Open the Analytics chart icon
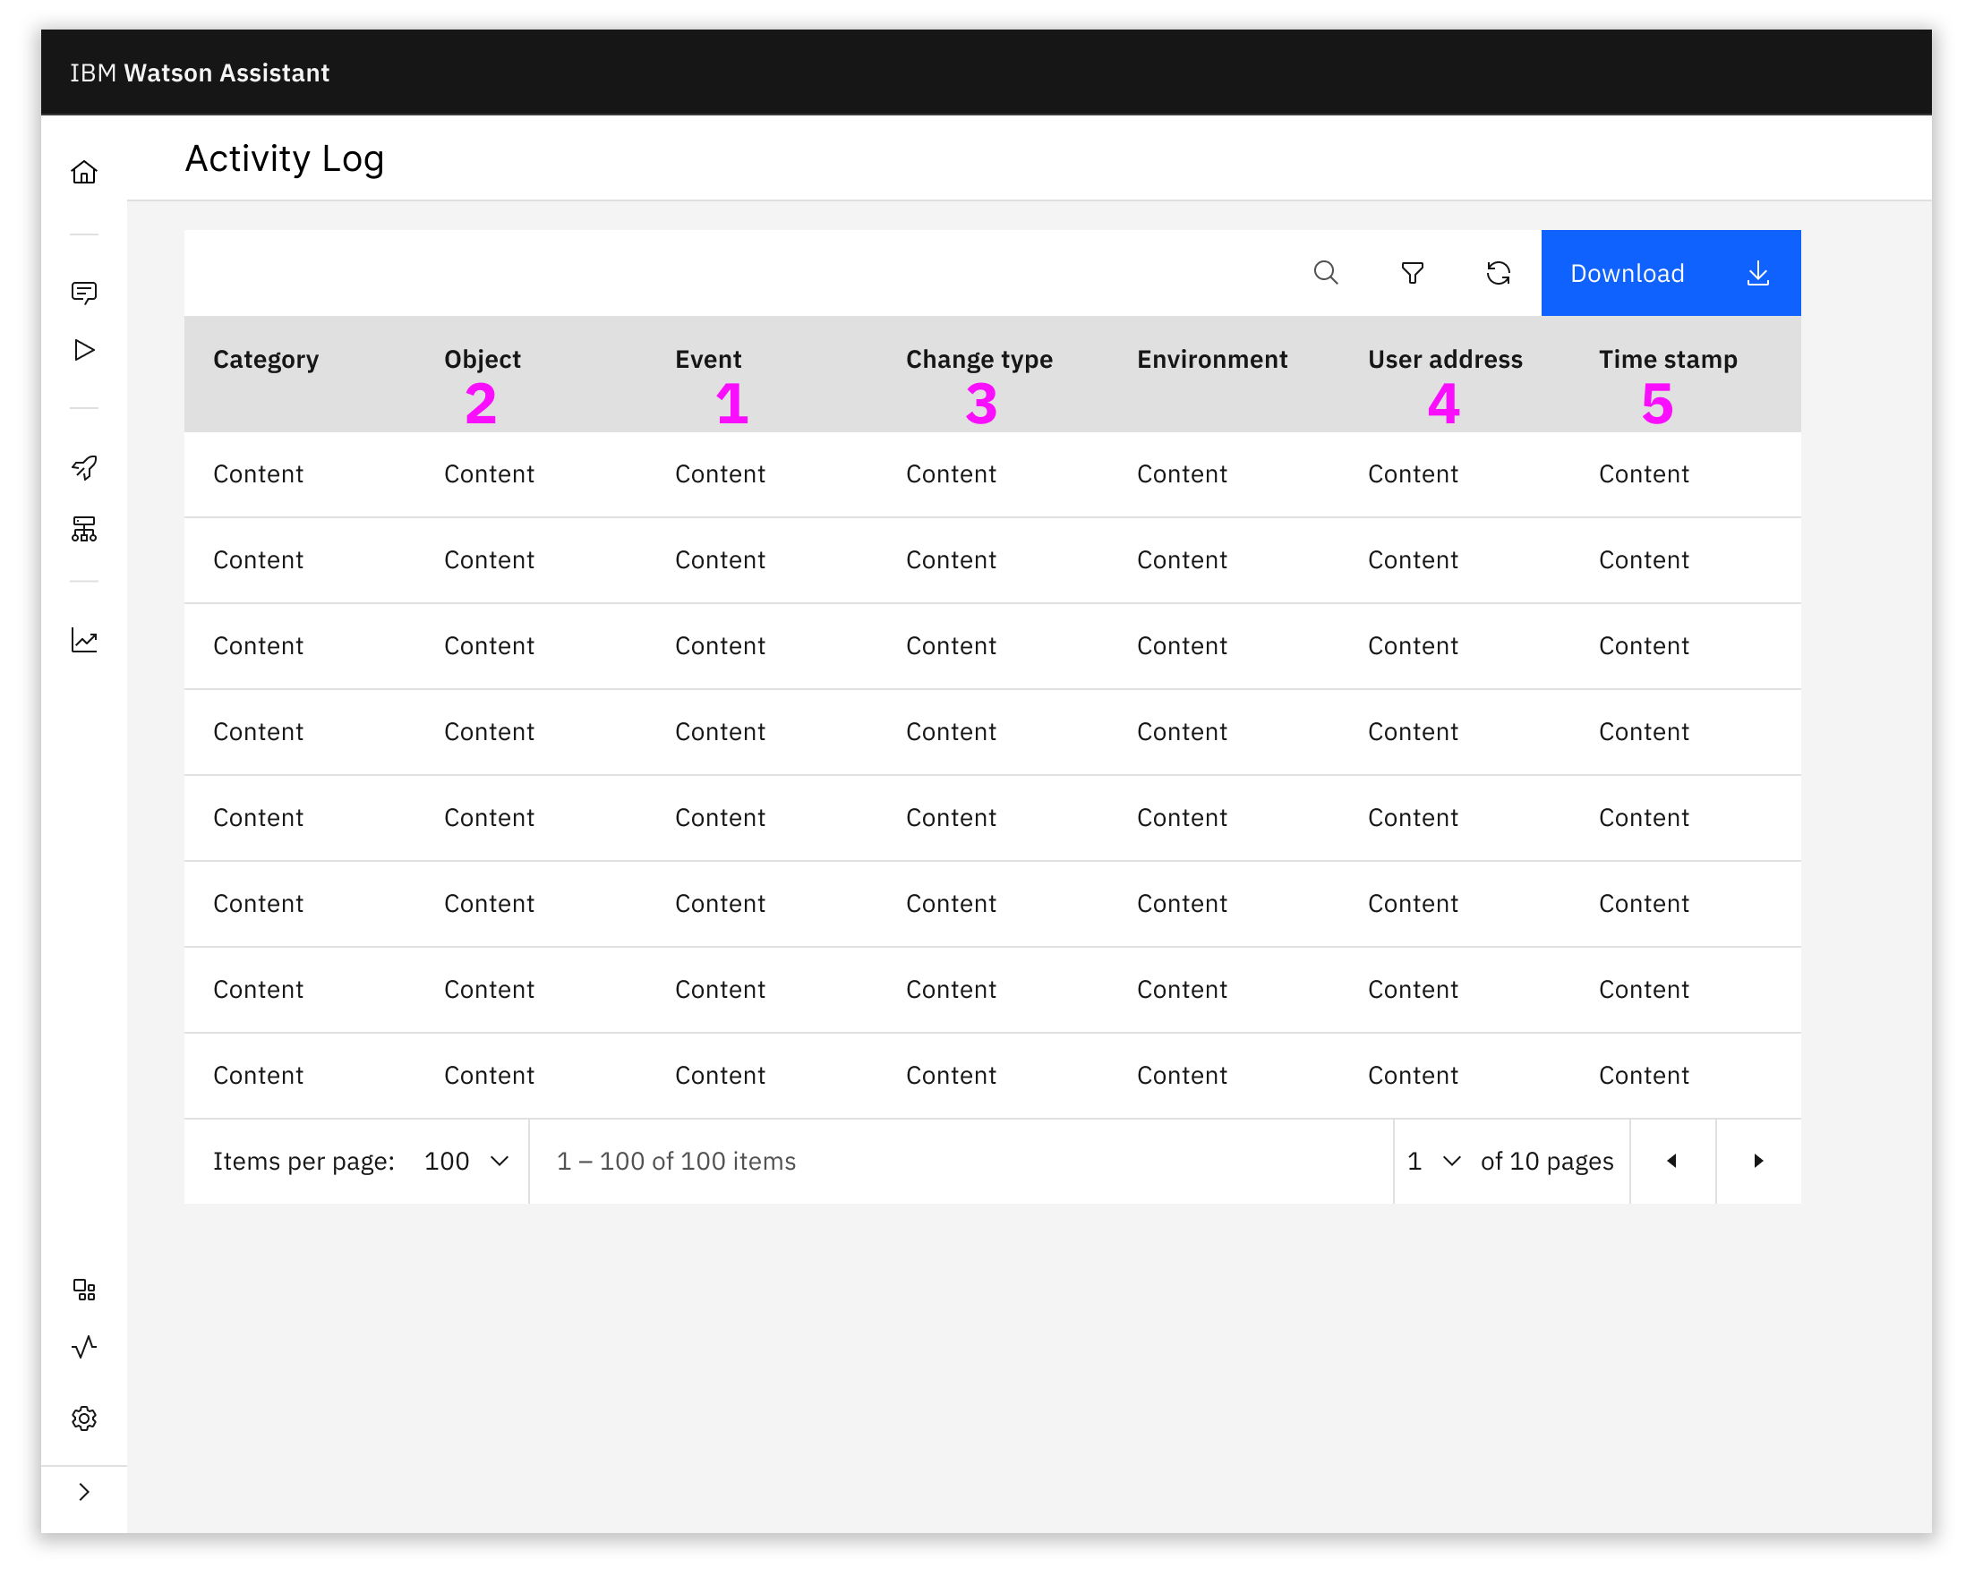This screenshot has width=1974, height=1576. (84, 641)
